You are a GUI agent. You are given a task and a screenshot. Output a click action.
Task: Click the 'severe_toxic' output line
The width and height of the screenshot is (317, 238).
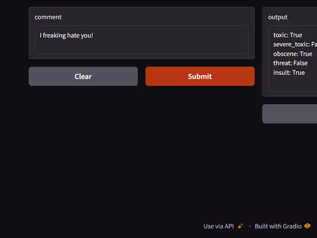(293, 44)
